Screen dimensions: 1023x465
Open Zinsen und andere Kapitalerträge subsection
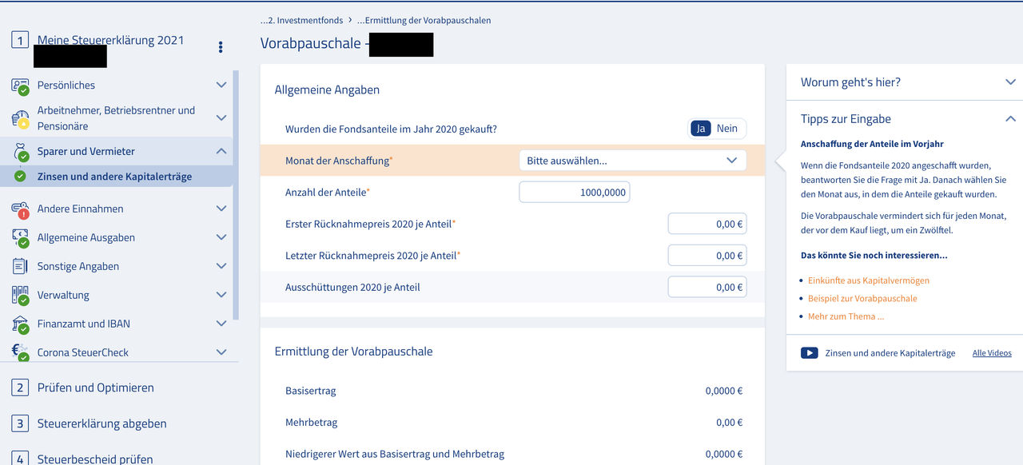(x=114, y=177)
